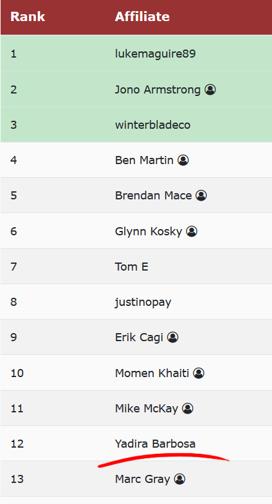
Task: Select the rank 13 row number
Action: [x=17, y=479]
